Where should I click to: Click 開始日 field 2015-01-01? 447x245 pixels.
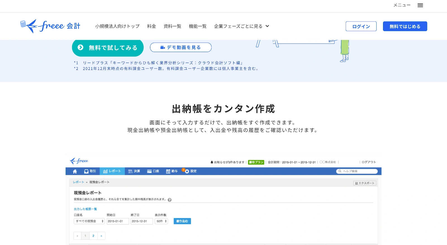pos(118,221)
